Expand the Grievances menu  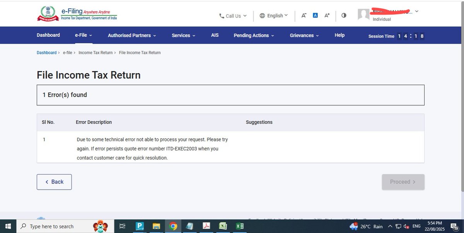304,35
